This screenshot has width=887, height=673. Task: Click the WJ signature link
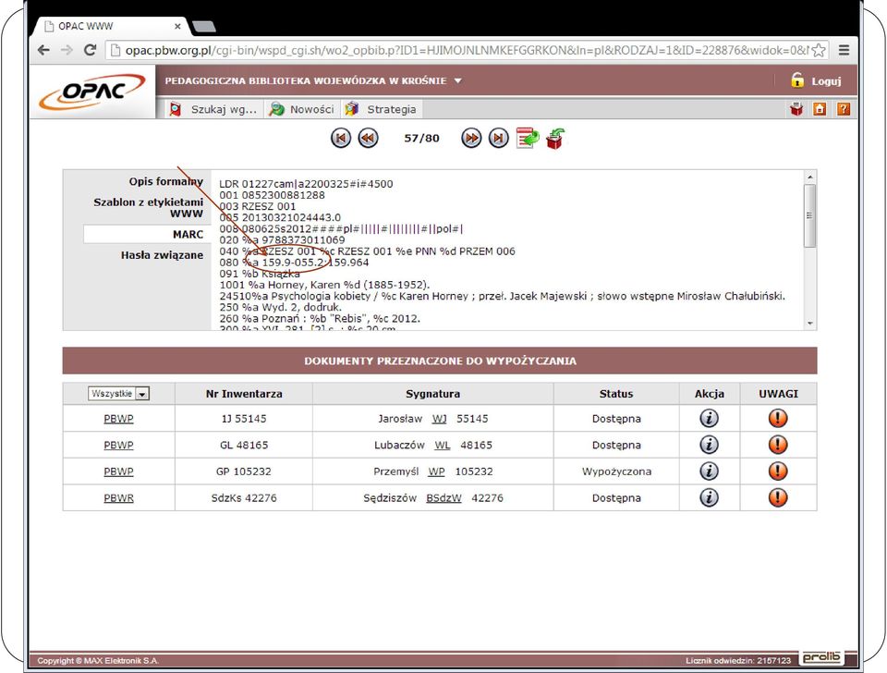(x=440, y=419)
